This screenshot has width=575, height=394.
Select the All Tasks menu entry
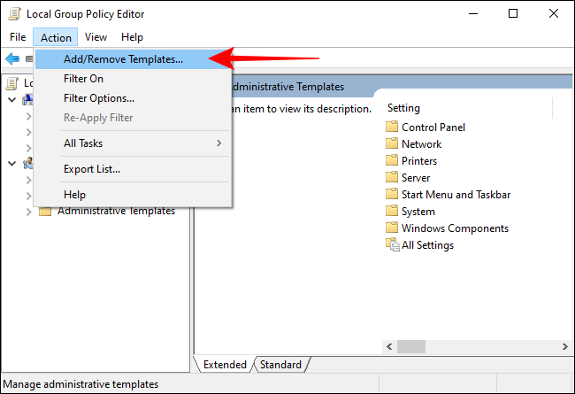[x=134, y=143]
